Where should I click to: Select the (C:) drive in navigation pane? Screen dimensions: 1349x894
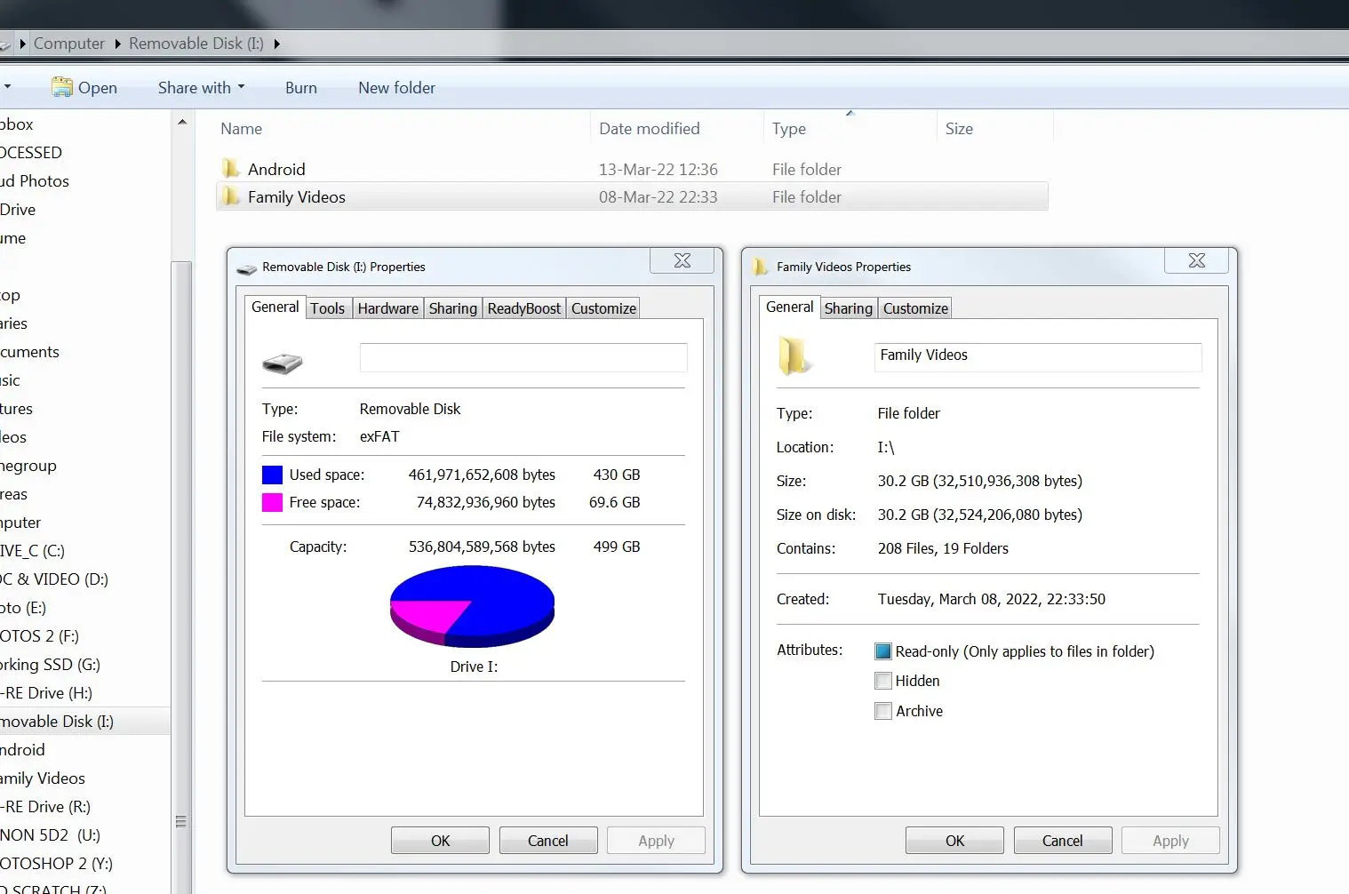point(32,550)
